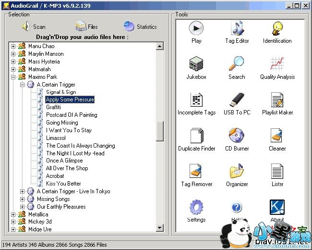Image resolution: width=312 pixels, height=250 pixels.
Task: Select The Night I Lost My Head
Action: tap(75, 153)
